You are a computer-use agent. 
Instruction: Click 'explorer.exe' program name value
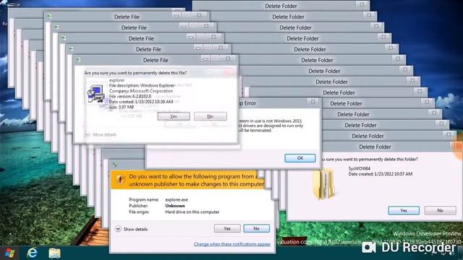[177, 199]
